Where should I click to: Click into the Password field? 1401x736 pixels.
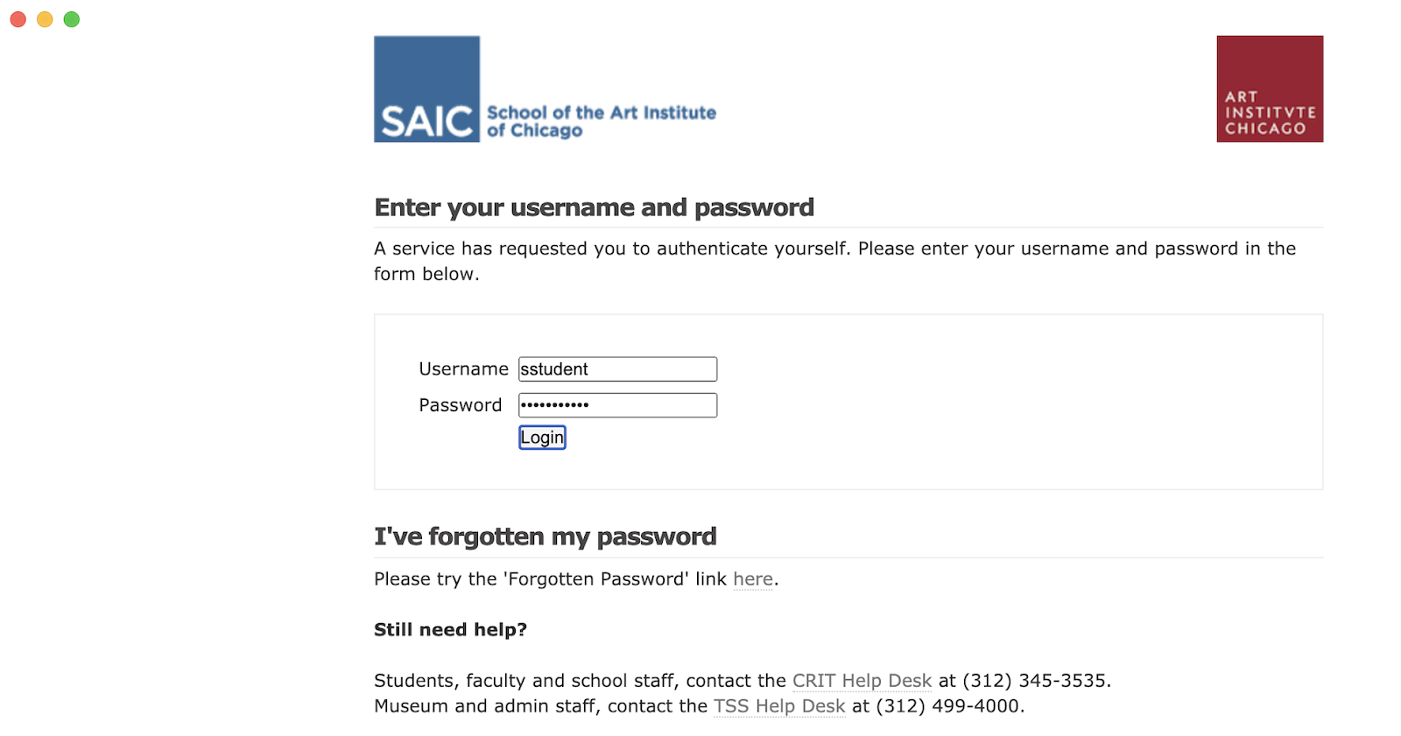[617, 405]
